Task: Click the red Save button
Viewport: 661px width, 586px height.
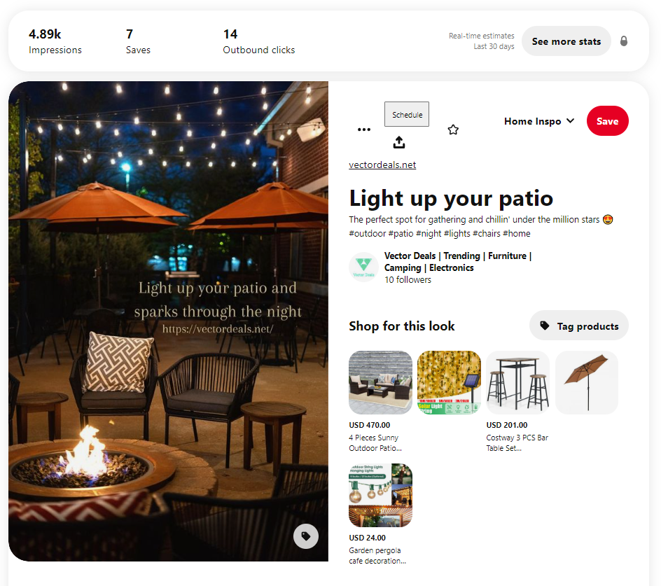Action: (x=608, y=121)
